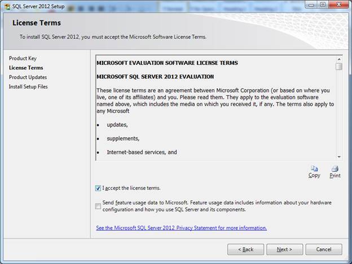This screenshot has height=264, width=352.
Task: Click the Copy icon under license text
Action: [314, 169]
